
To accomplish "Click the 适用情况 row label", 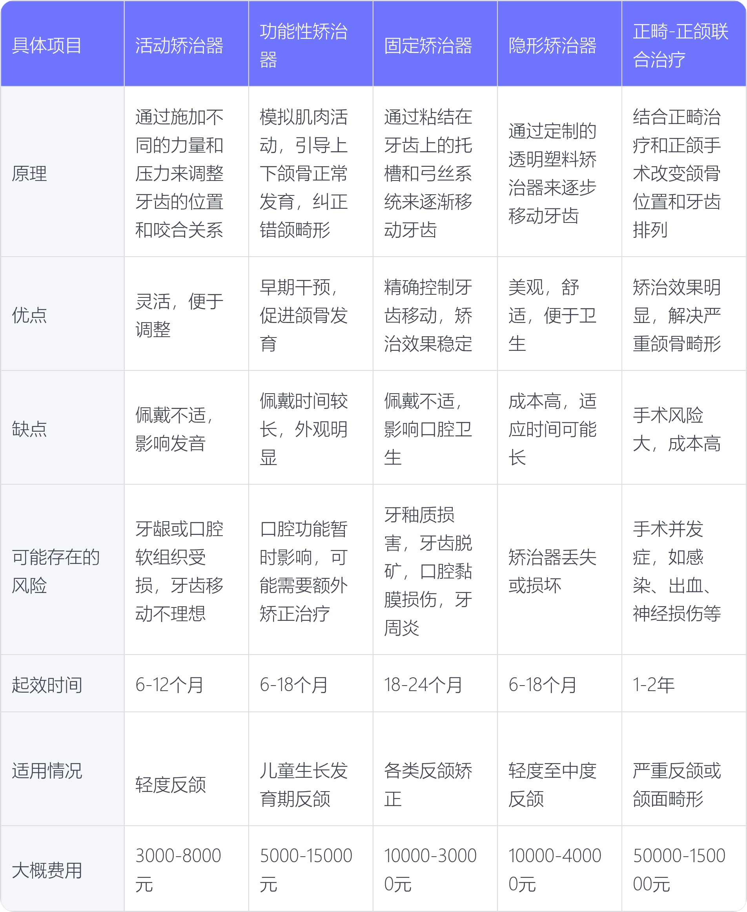I will coord(62,769).
